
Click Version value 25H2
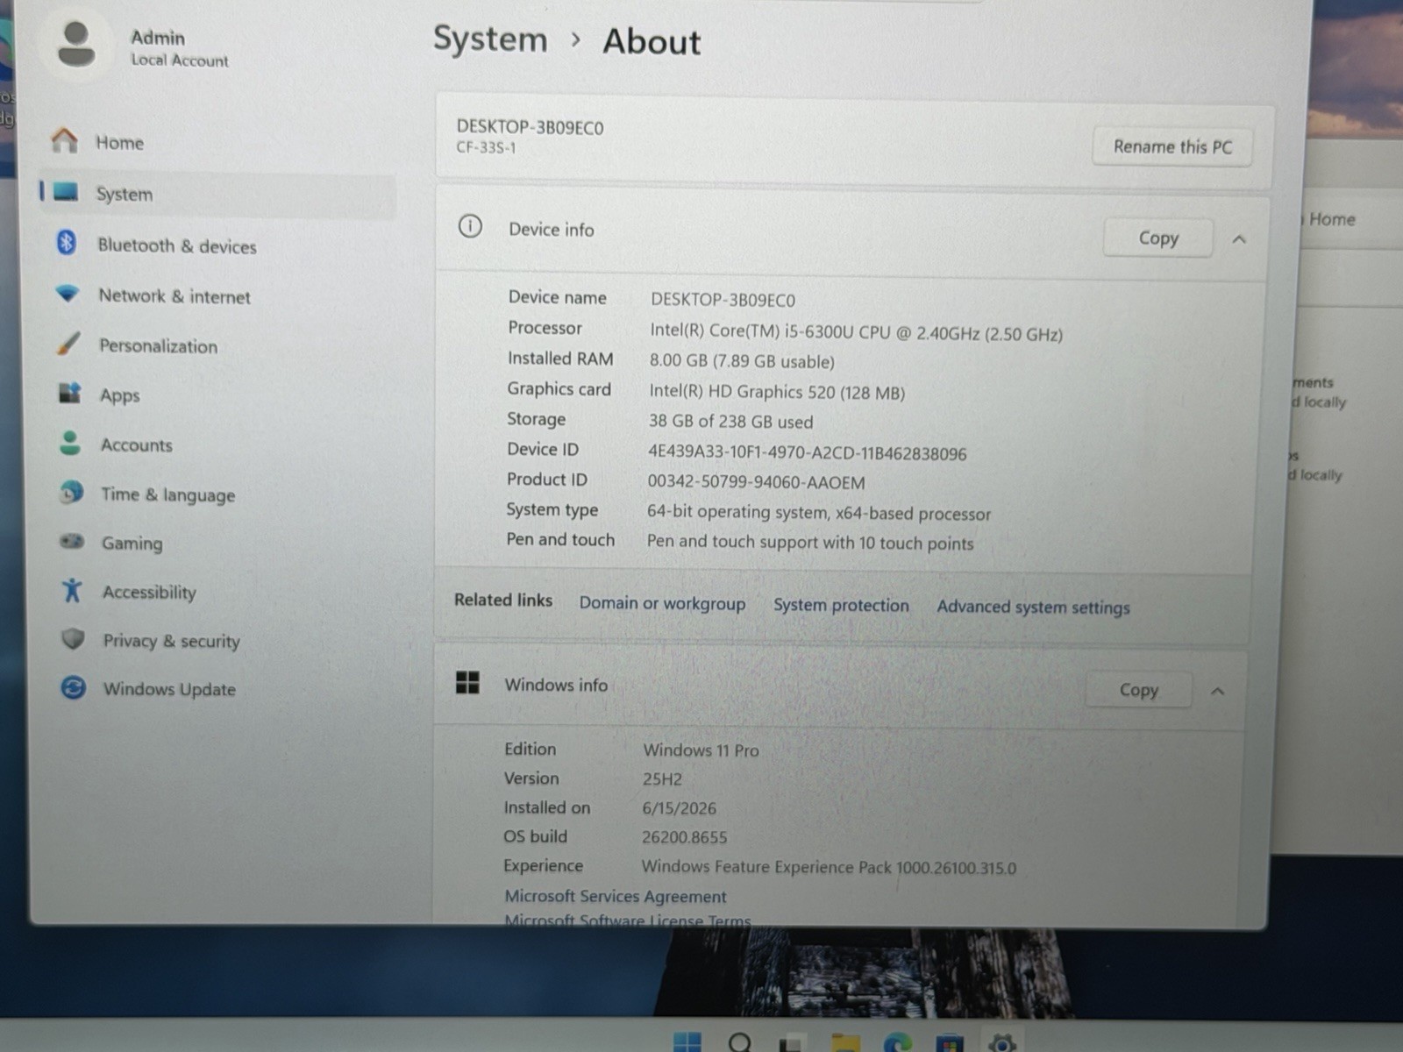pyautogui.click(x=662, y=779)
